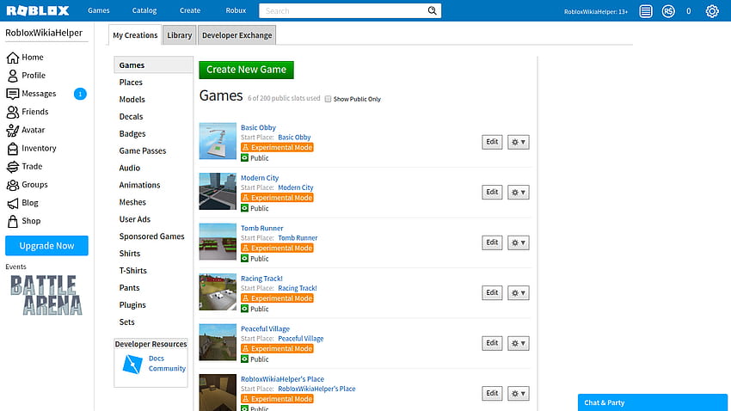Click the Modern City Public status icon
Screen dimensions: 731x411
(245, 208)
